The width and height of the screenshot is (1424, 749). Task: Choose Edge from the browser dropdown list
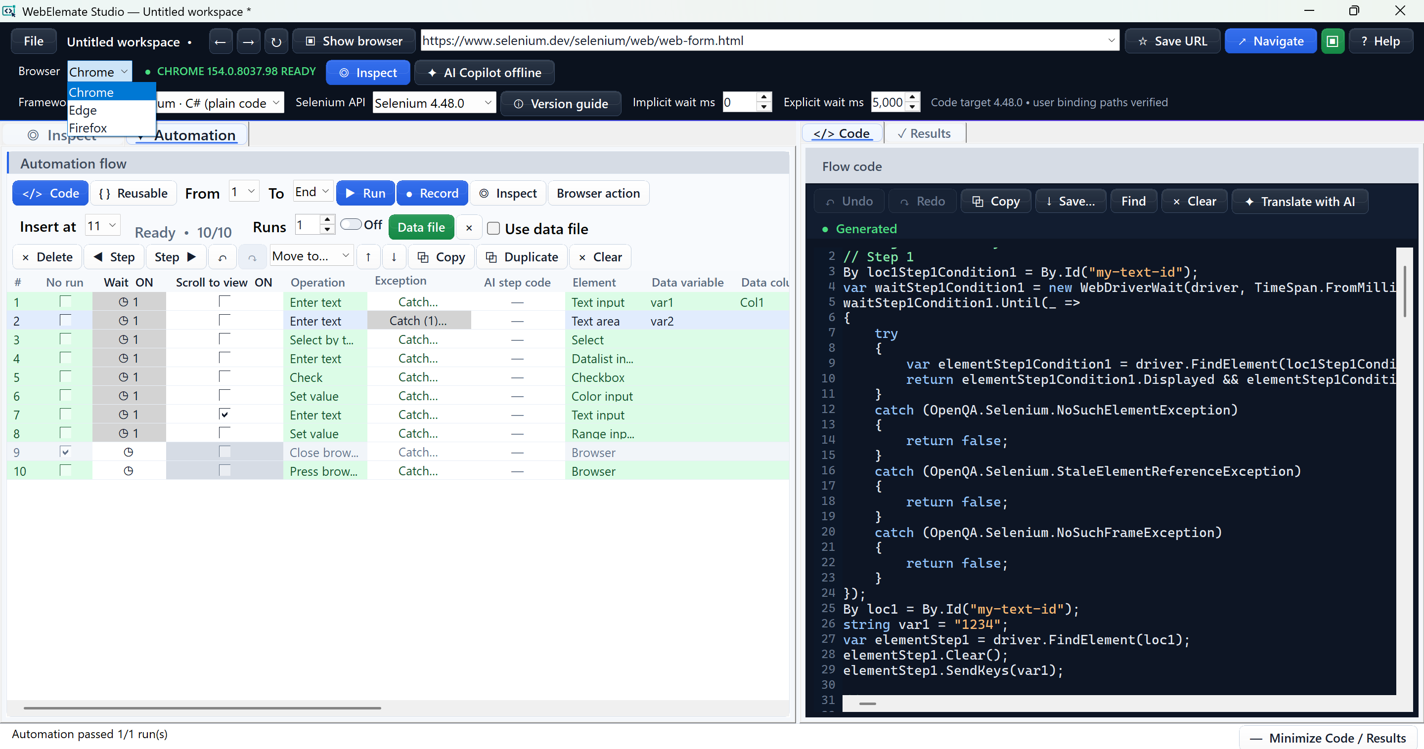(111, 110)
